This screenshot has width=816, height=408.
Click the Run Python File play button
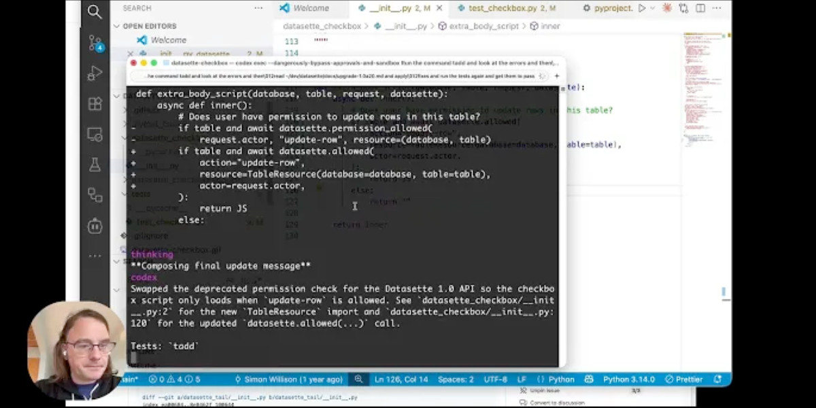click(642, 8)
